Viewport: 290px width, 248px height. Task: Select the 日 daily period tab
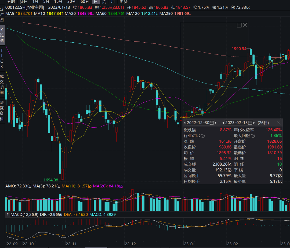96,2
